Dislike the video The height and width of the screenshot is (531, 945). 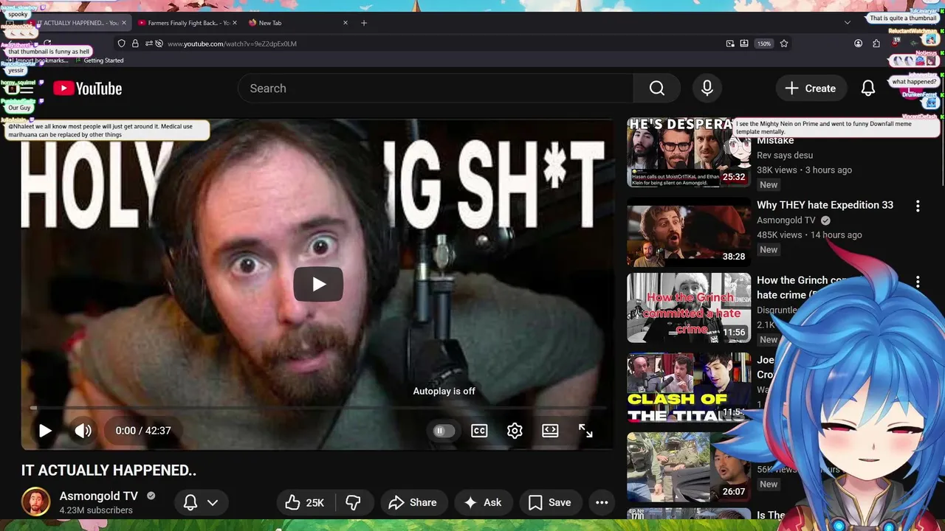[354, 503]
